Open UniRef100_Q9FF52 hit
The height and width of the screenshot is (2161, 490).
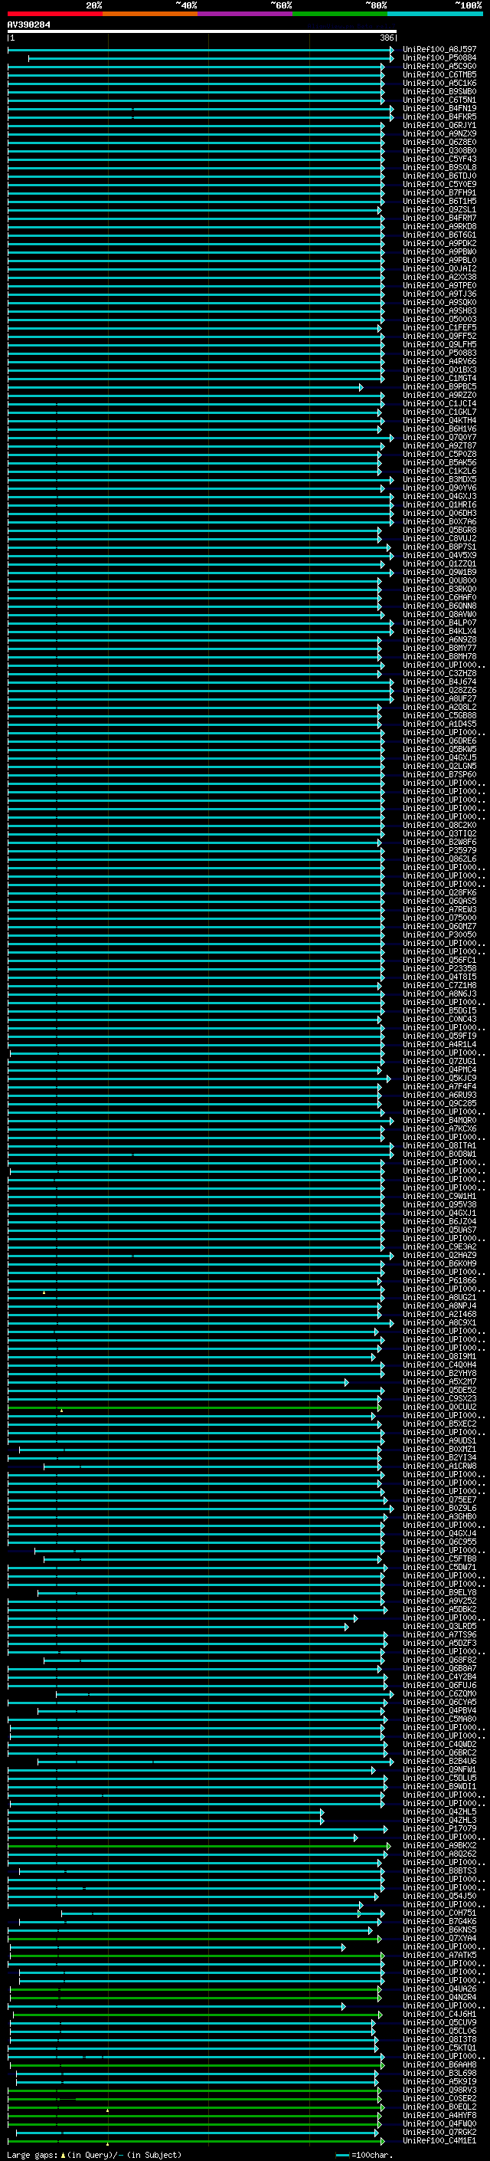coord(439,336)
